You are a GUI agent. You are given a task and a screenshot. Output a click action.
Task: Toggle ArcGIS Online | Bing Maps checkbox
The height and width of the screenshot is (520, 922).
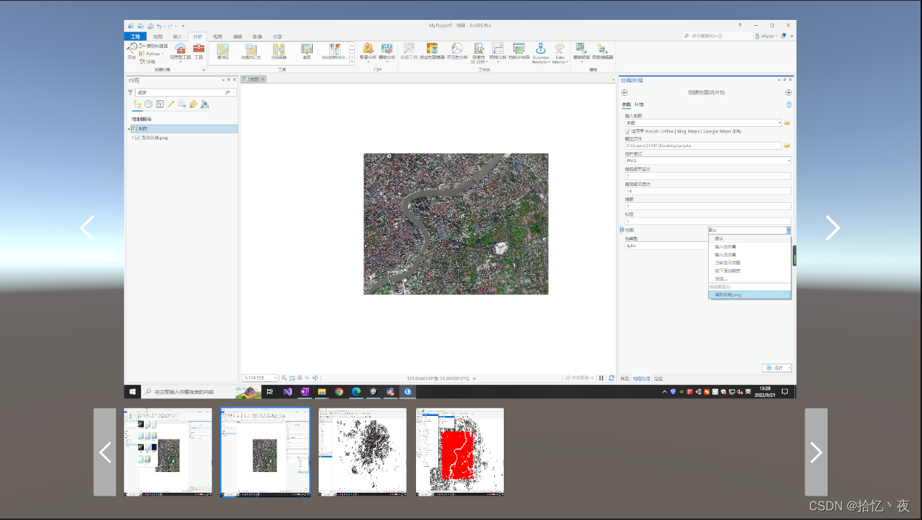628,131
